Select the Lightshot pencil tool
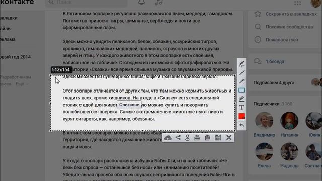The width and height of the screenshot is (322, 181). point(242,64)
